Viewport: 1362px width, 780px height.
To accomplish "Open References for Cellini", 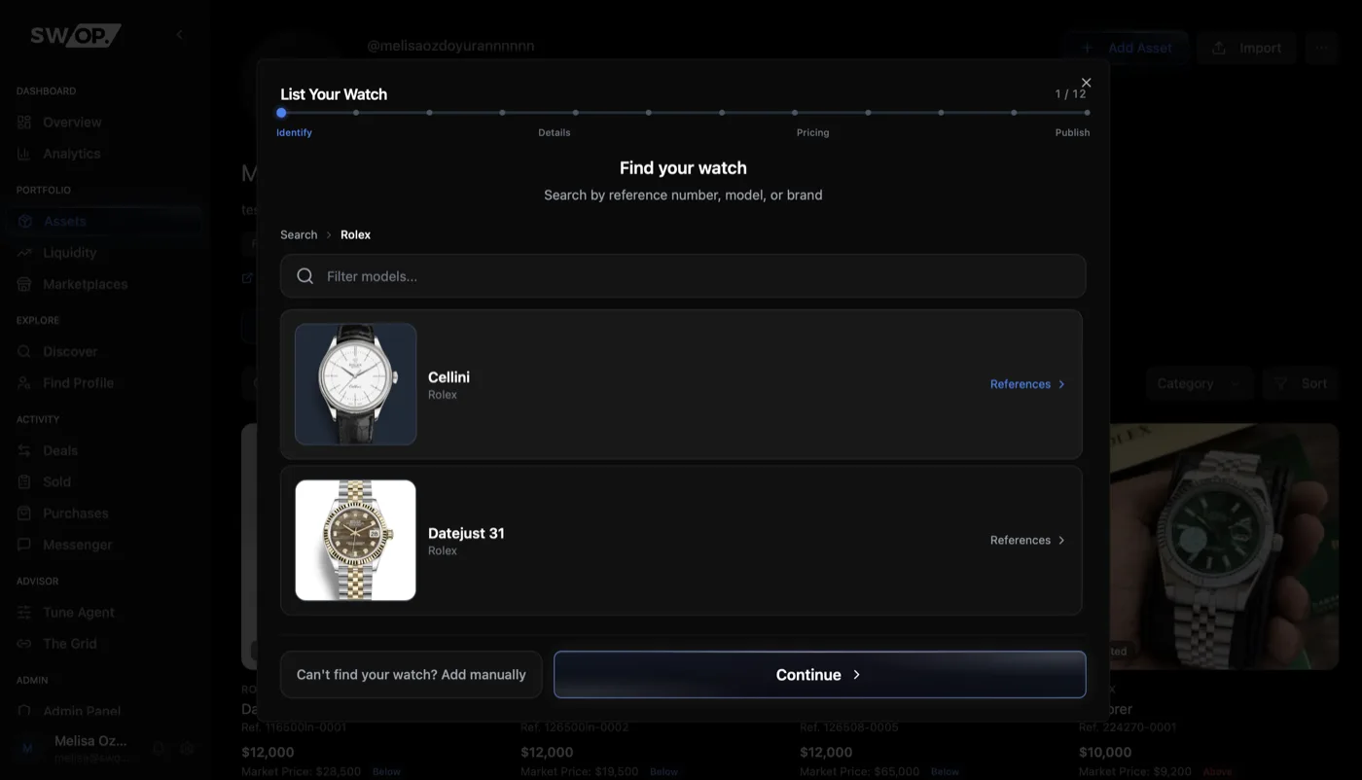I will point(1027,384).
